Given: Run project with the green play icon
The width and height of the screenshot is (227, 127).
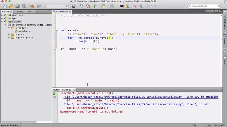Looking at the screenshot, I should click(x=95, y=6).
